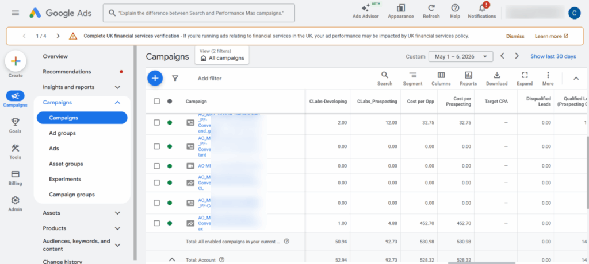Image resolution: width=589 pixels, height=264 pixels.
Task: Click the search bar at the top
Action: pos(198,13)
